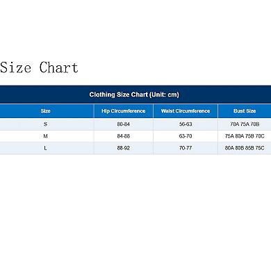The height and width of the screenshot is (271, 271).
Task: Click hip value 88-92 cell
Action: pos(124,148)
